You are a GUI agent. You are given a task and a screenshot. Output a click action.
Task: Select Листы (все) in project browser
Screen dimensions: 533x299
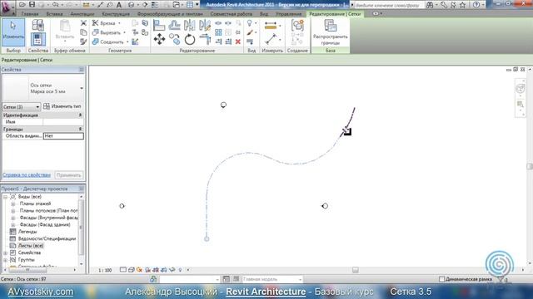(x=31, y=246)
